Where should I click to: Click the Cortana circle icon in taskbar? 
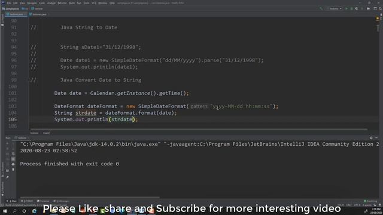24,211
